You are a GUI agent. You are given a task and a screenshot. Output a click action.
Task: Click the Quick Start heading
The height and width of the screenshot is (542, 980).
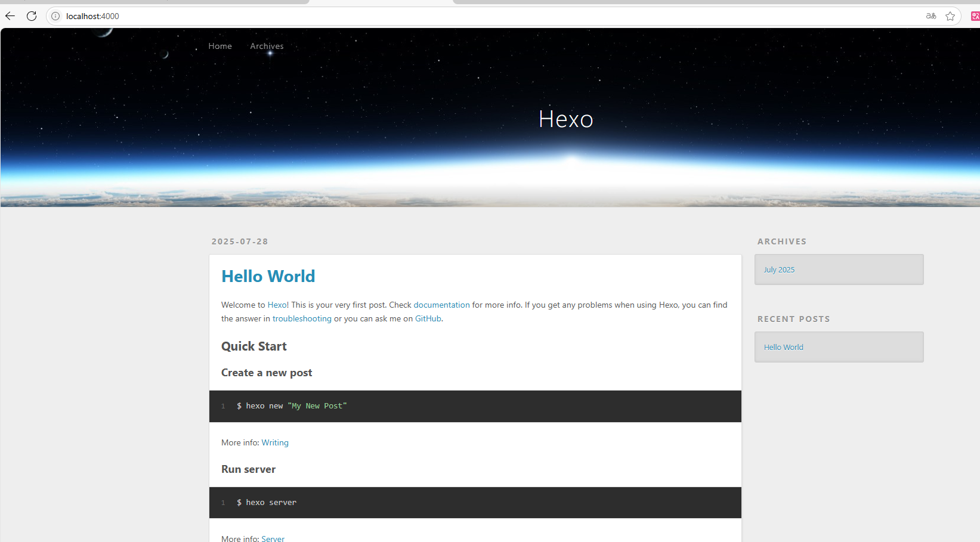coord(254,346)
